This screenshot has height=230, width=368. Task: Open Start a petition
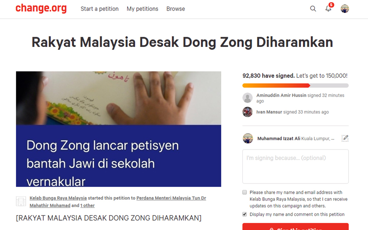pos(99,9)
